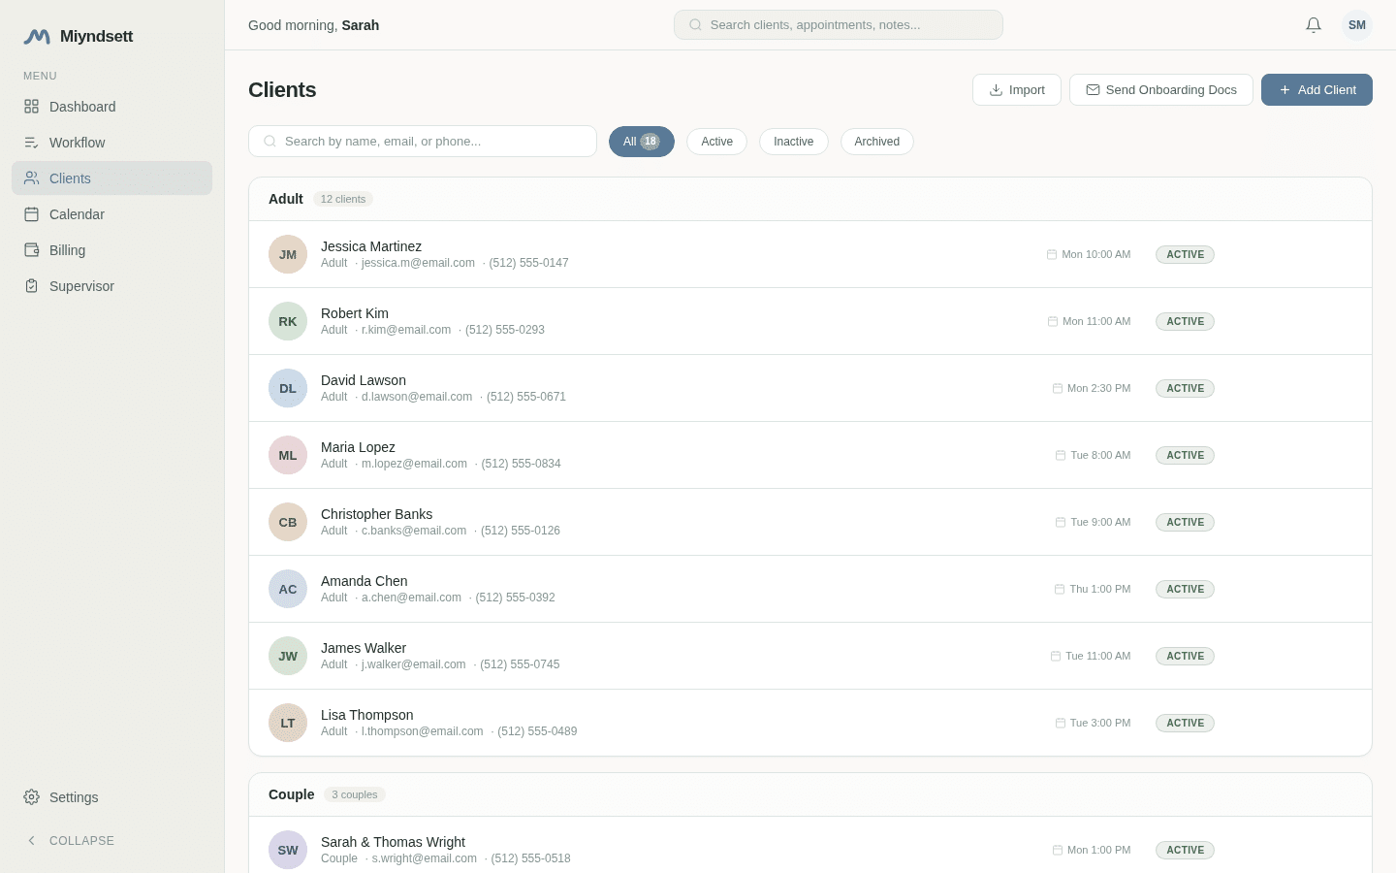Switch on the Archived filter
This screenshot has height=873, width=1396.
(876, 142)
